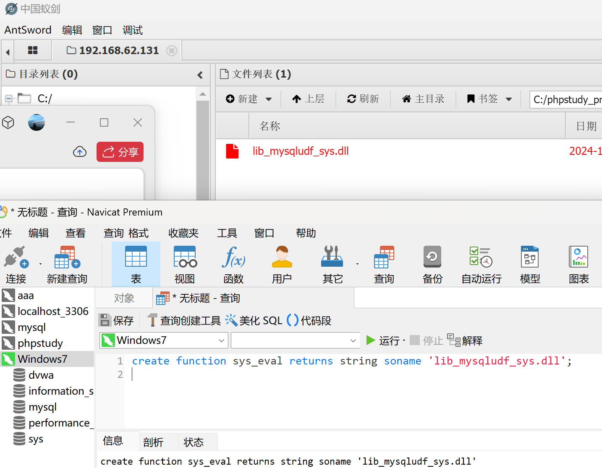Open AntSword's 窗口 menu
This screenshot has height=468, width=602.
[102, 30]
